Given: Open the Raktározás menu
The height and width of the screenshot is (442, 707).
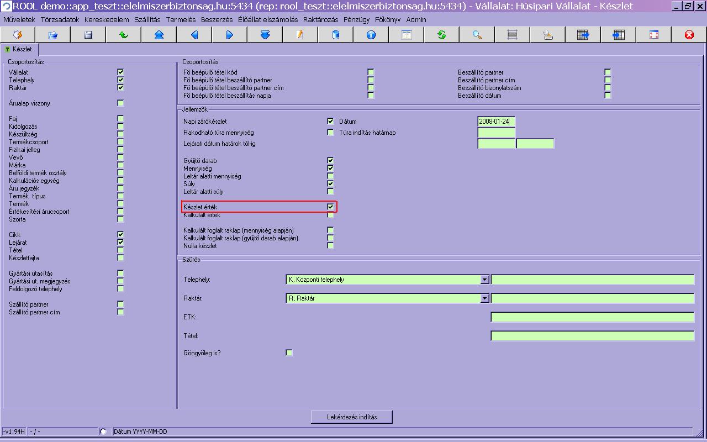Looking at the screenshot, I should (x=321, y=19).
